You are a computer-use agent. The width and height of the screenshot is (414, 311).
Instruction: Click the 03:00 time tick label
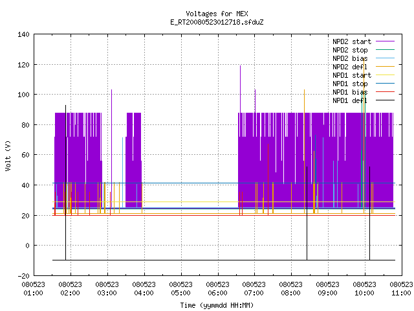coord(107,294)
